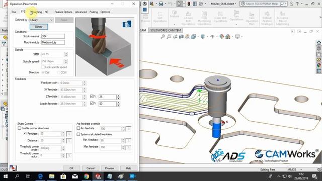The height and width of the screenshot is (181, 322).
Task: Enable System calculated feedrates checkbox
Action: [78, 134]
